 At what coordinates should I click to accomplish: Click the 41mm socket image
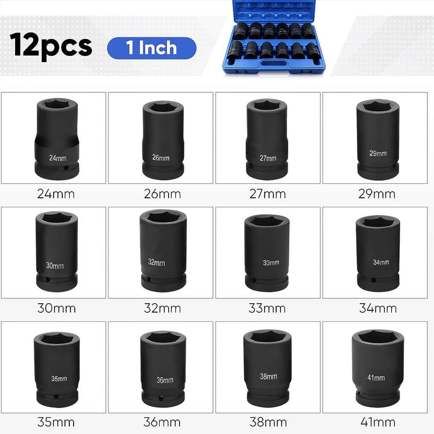click(x=375, y=367)
